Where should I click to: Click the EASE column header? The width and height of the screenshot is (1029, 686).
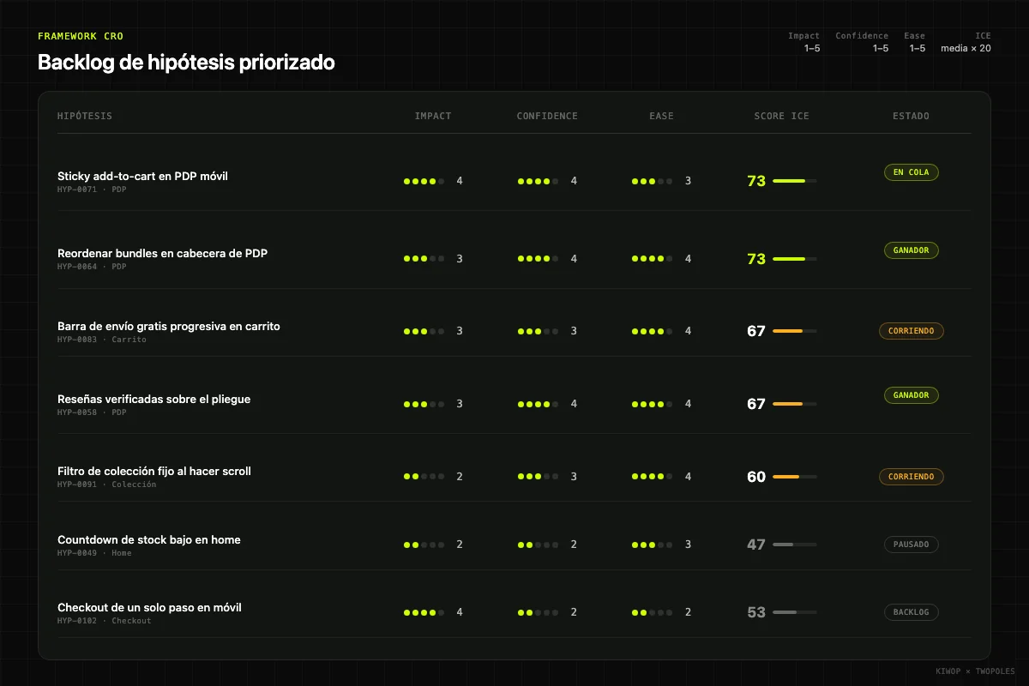click(661, 116)
